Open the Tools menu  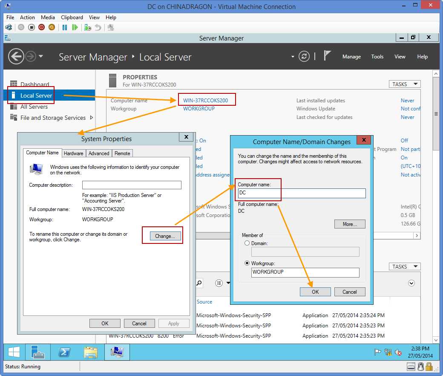[x=377, y=57]
